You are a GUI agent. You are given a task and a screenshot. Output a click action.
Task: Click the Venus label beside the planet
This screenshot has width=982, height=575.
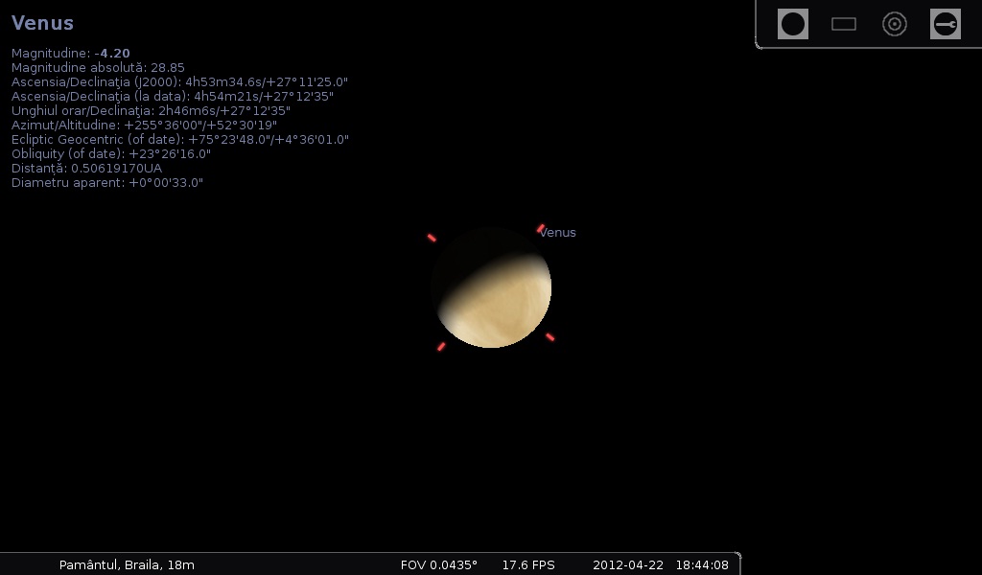[x=557, y=233]
